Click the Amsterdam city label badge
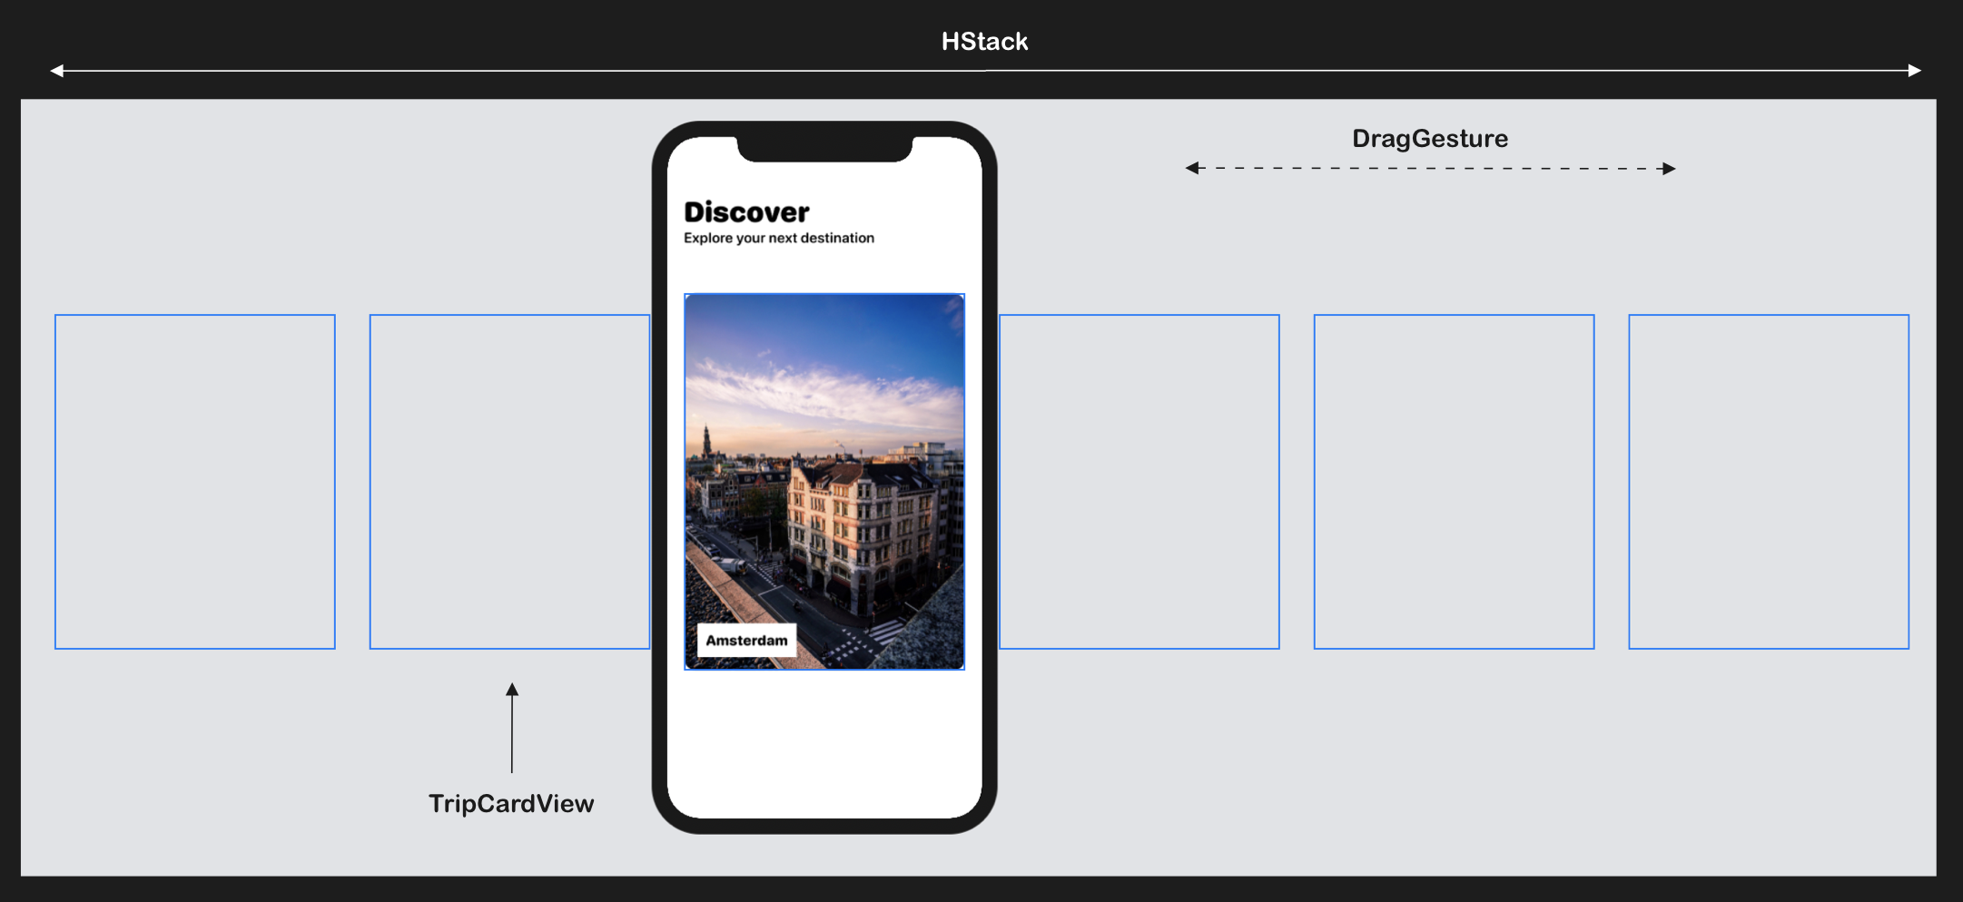 (x=745, y=640)
